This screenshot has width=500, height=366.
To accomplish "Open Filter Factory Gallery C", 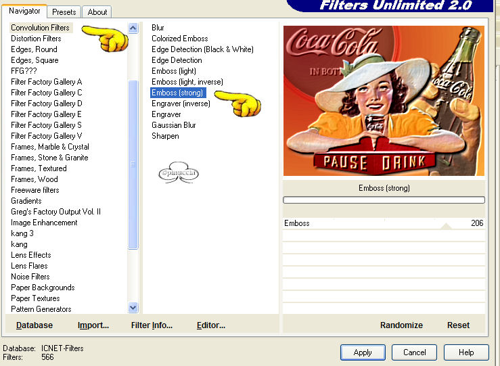I will click(47, 93).
